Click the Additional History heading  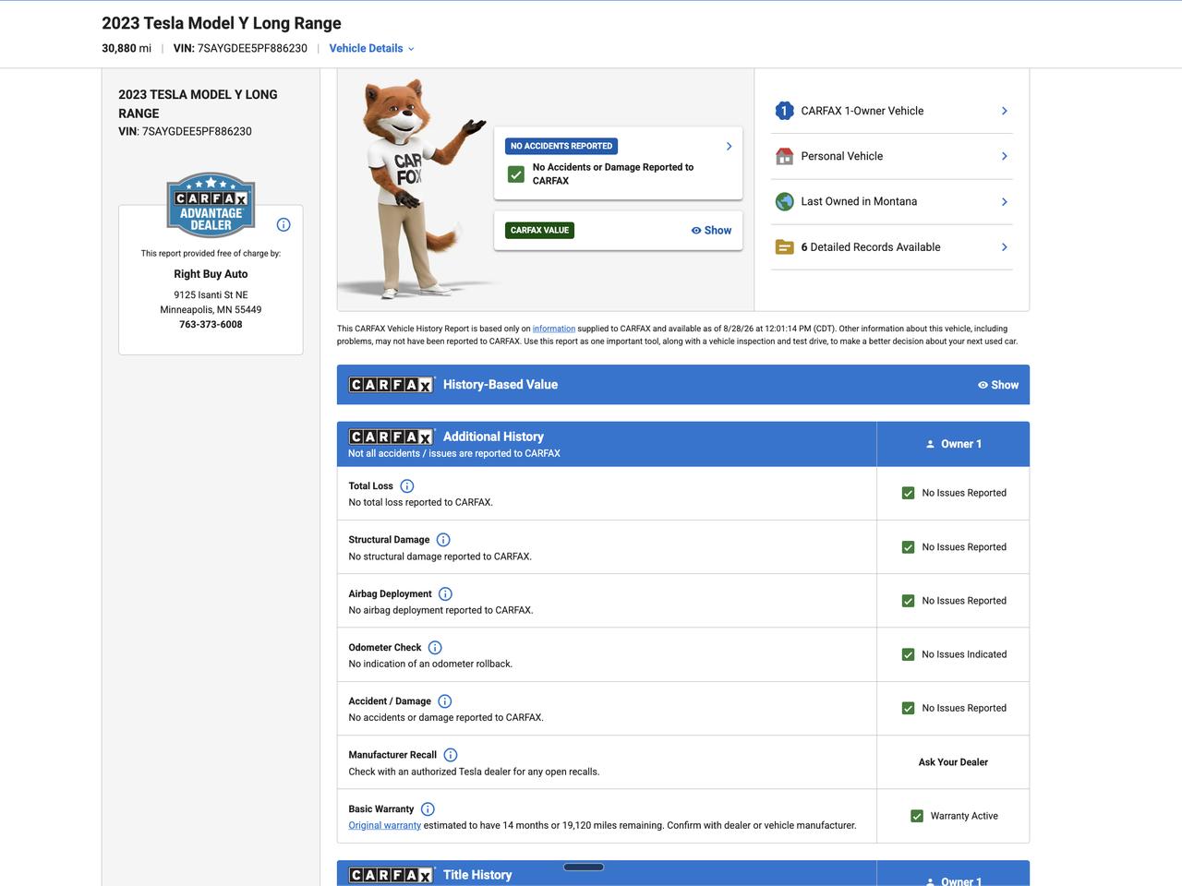point(493,437)
